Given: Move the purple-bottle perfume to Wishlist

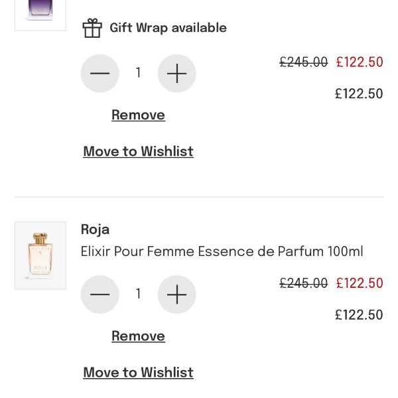Looking at the screenshot, I should pyautogui.click(x=138, y=152).
